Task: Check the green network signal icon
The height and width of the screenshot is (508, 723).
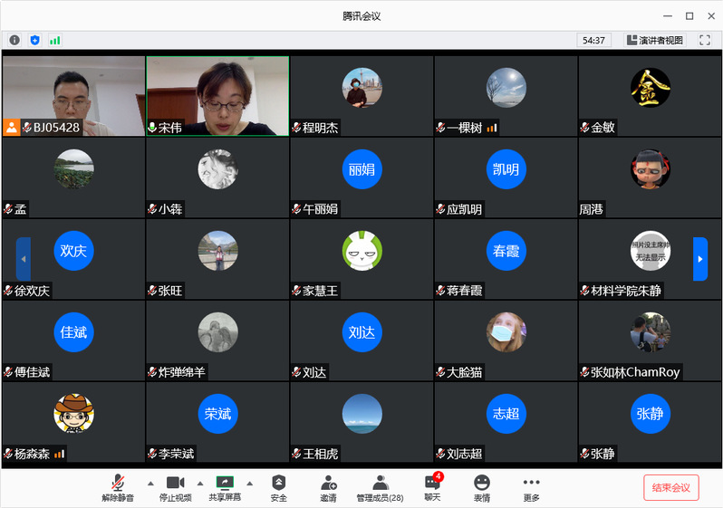Action: (55, 40)
